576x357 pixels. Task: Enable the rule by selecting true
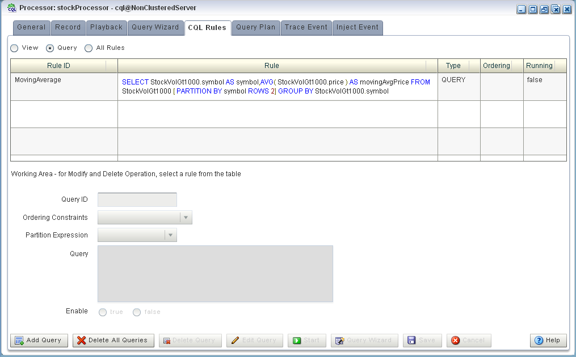(x=103, y=312)
